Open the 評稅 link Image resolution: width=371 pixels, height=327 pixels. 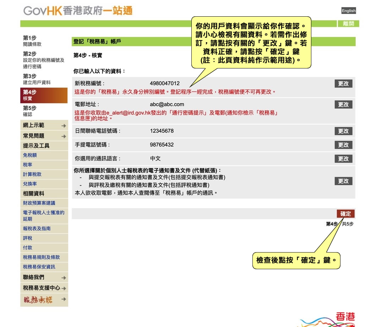(27, 238)
